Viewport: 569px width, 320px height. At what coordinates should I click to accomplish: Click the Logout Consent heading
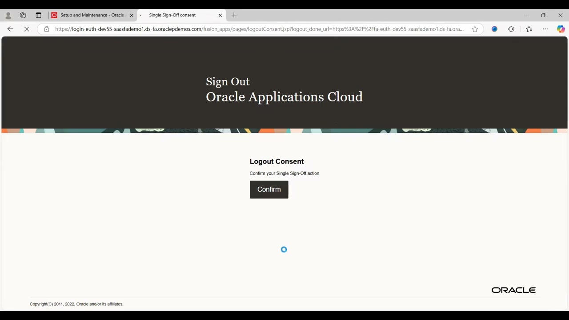point(276,161)
